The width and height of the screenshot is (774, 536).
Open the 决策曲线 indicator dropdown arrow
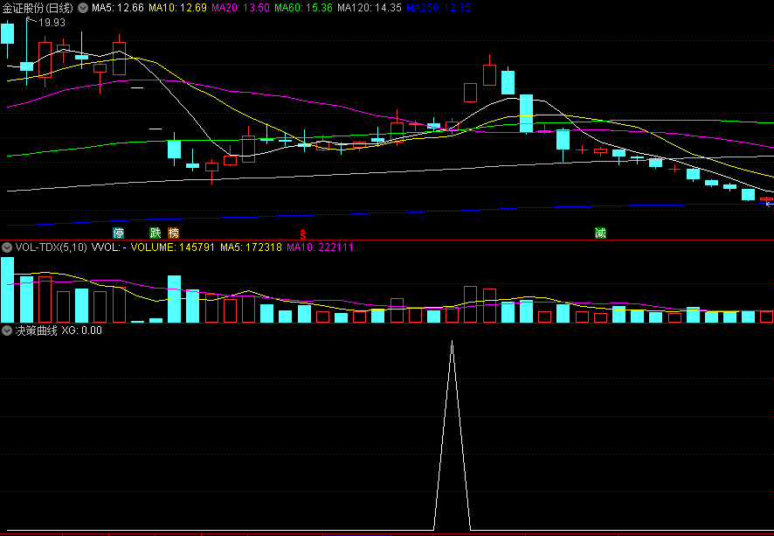tap(7, 331)
